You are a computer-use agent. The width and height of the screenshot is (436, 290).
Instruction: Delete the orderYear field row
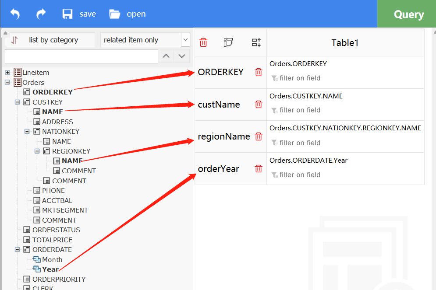click(259, 169)
